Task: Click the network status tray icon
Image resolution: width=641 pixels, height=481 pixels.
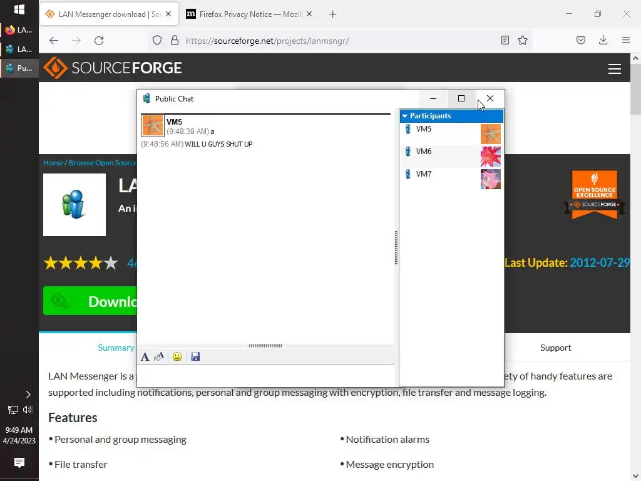Action: tap(13, 410)
